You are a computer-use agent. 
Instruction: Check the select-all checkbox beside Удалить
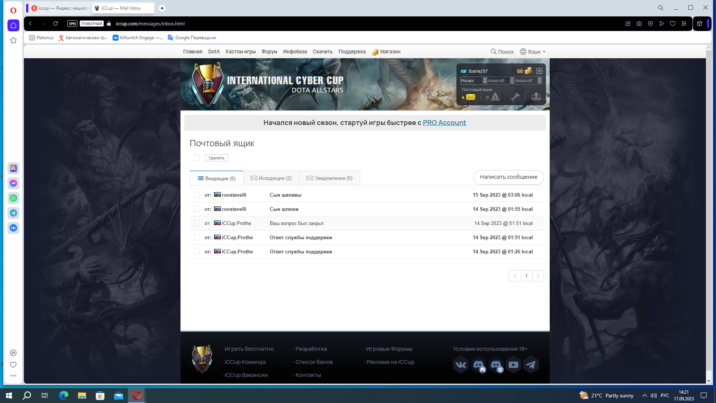pos(197,158)
